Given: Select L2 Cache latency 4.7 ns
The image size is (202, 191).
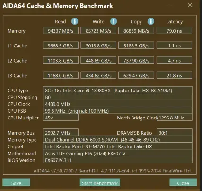Looking at the screenshot, I should [x=174, y=60].
